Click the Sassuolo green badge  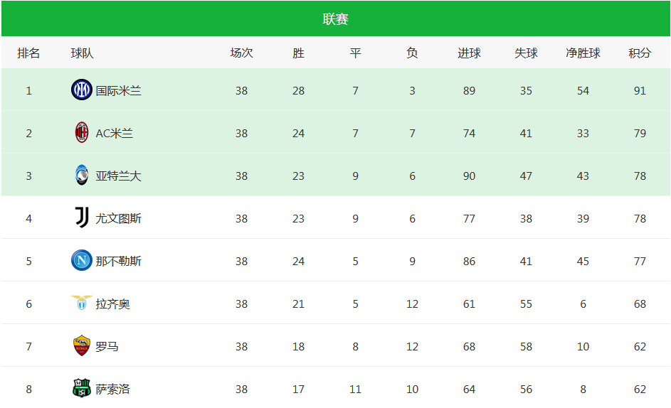pos(82,388)
